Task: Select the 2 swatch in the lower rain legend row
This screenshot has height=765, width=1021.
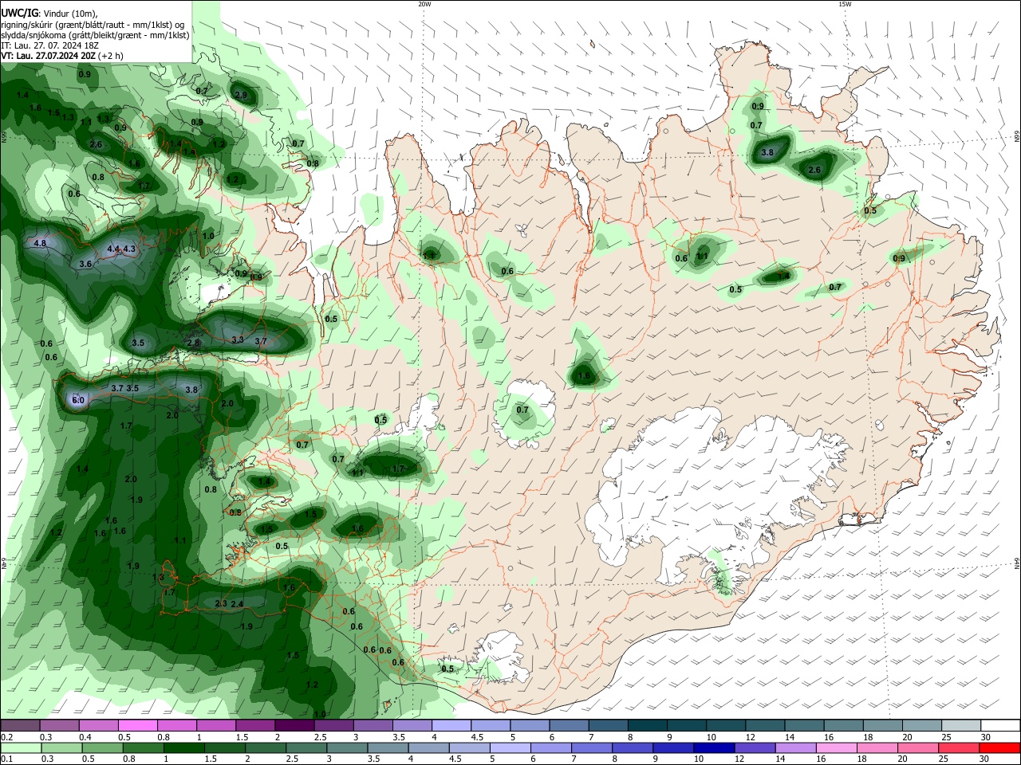Action: click(x=266, y=747)
